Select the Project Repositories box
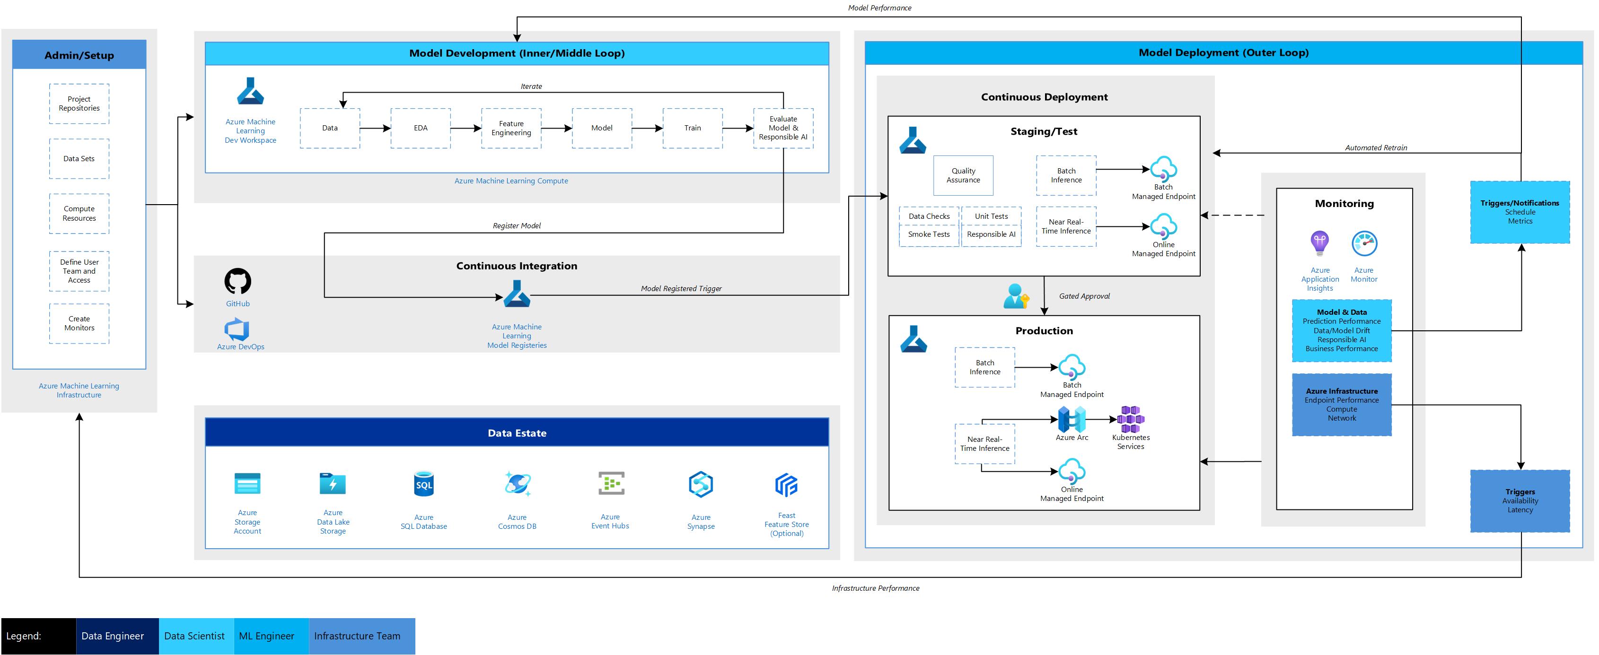This screenshot has width=1599, height=655. point(79,103)
